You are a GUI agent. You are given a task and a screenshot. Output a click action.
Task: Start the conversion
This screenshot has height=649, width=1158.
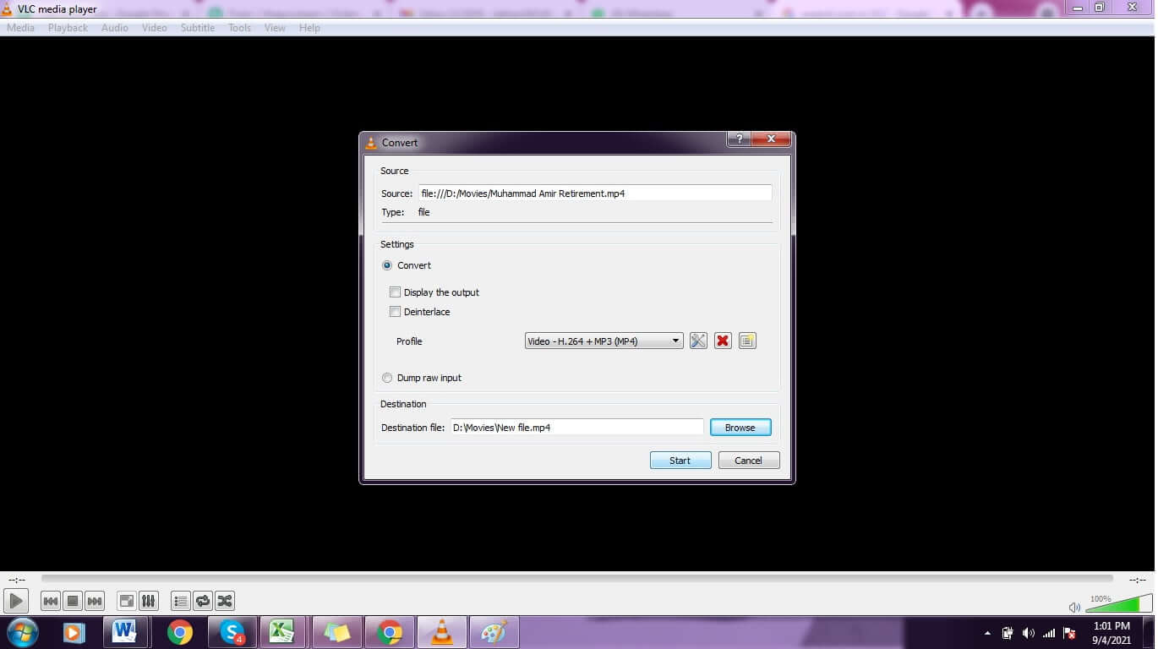coord(680,461)
